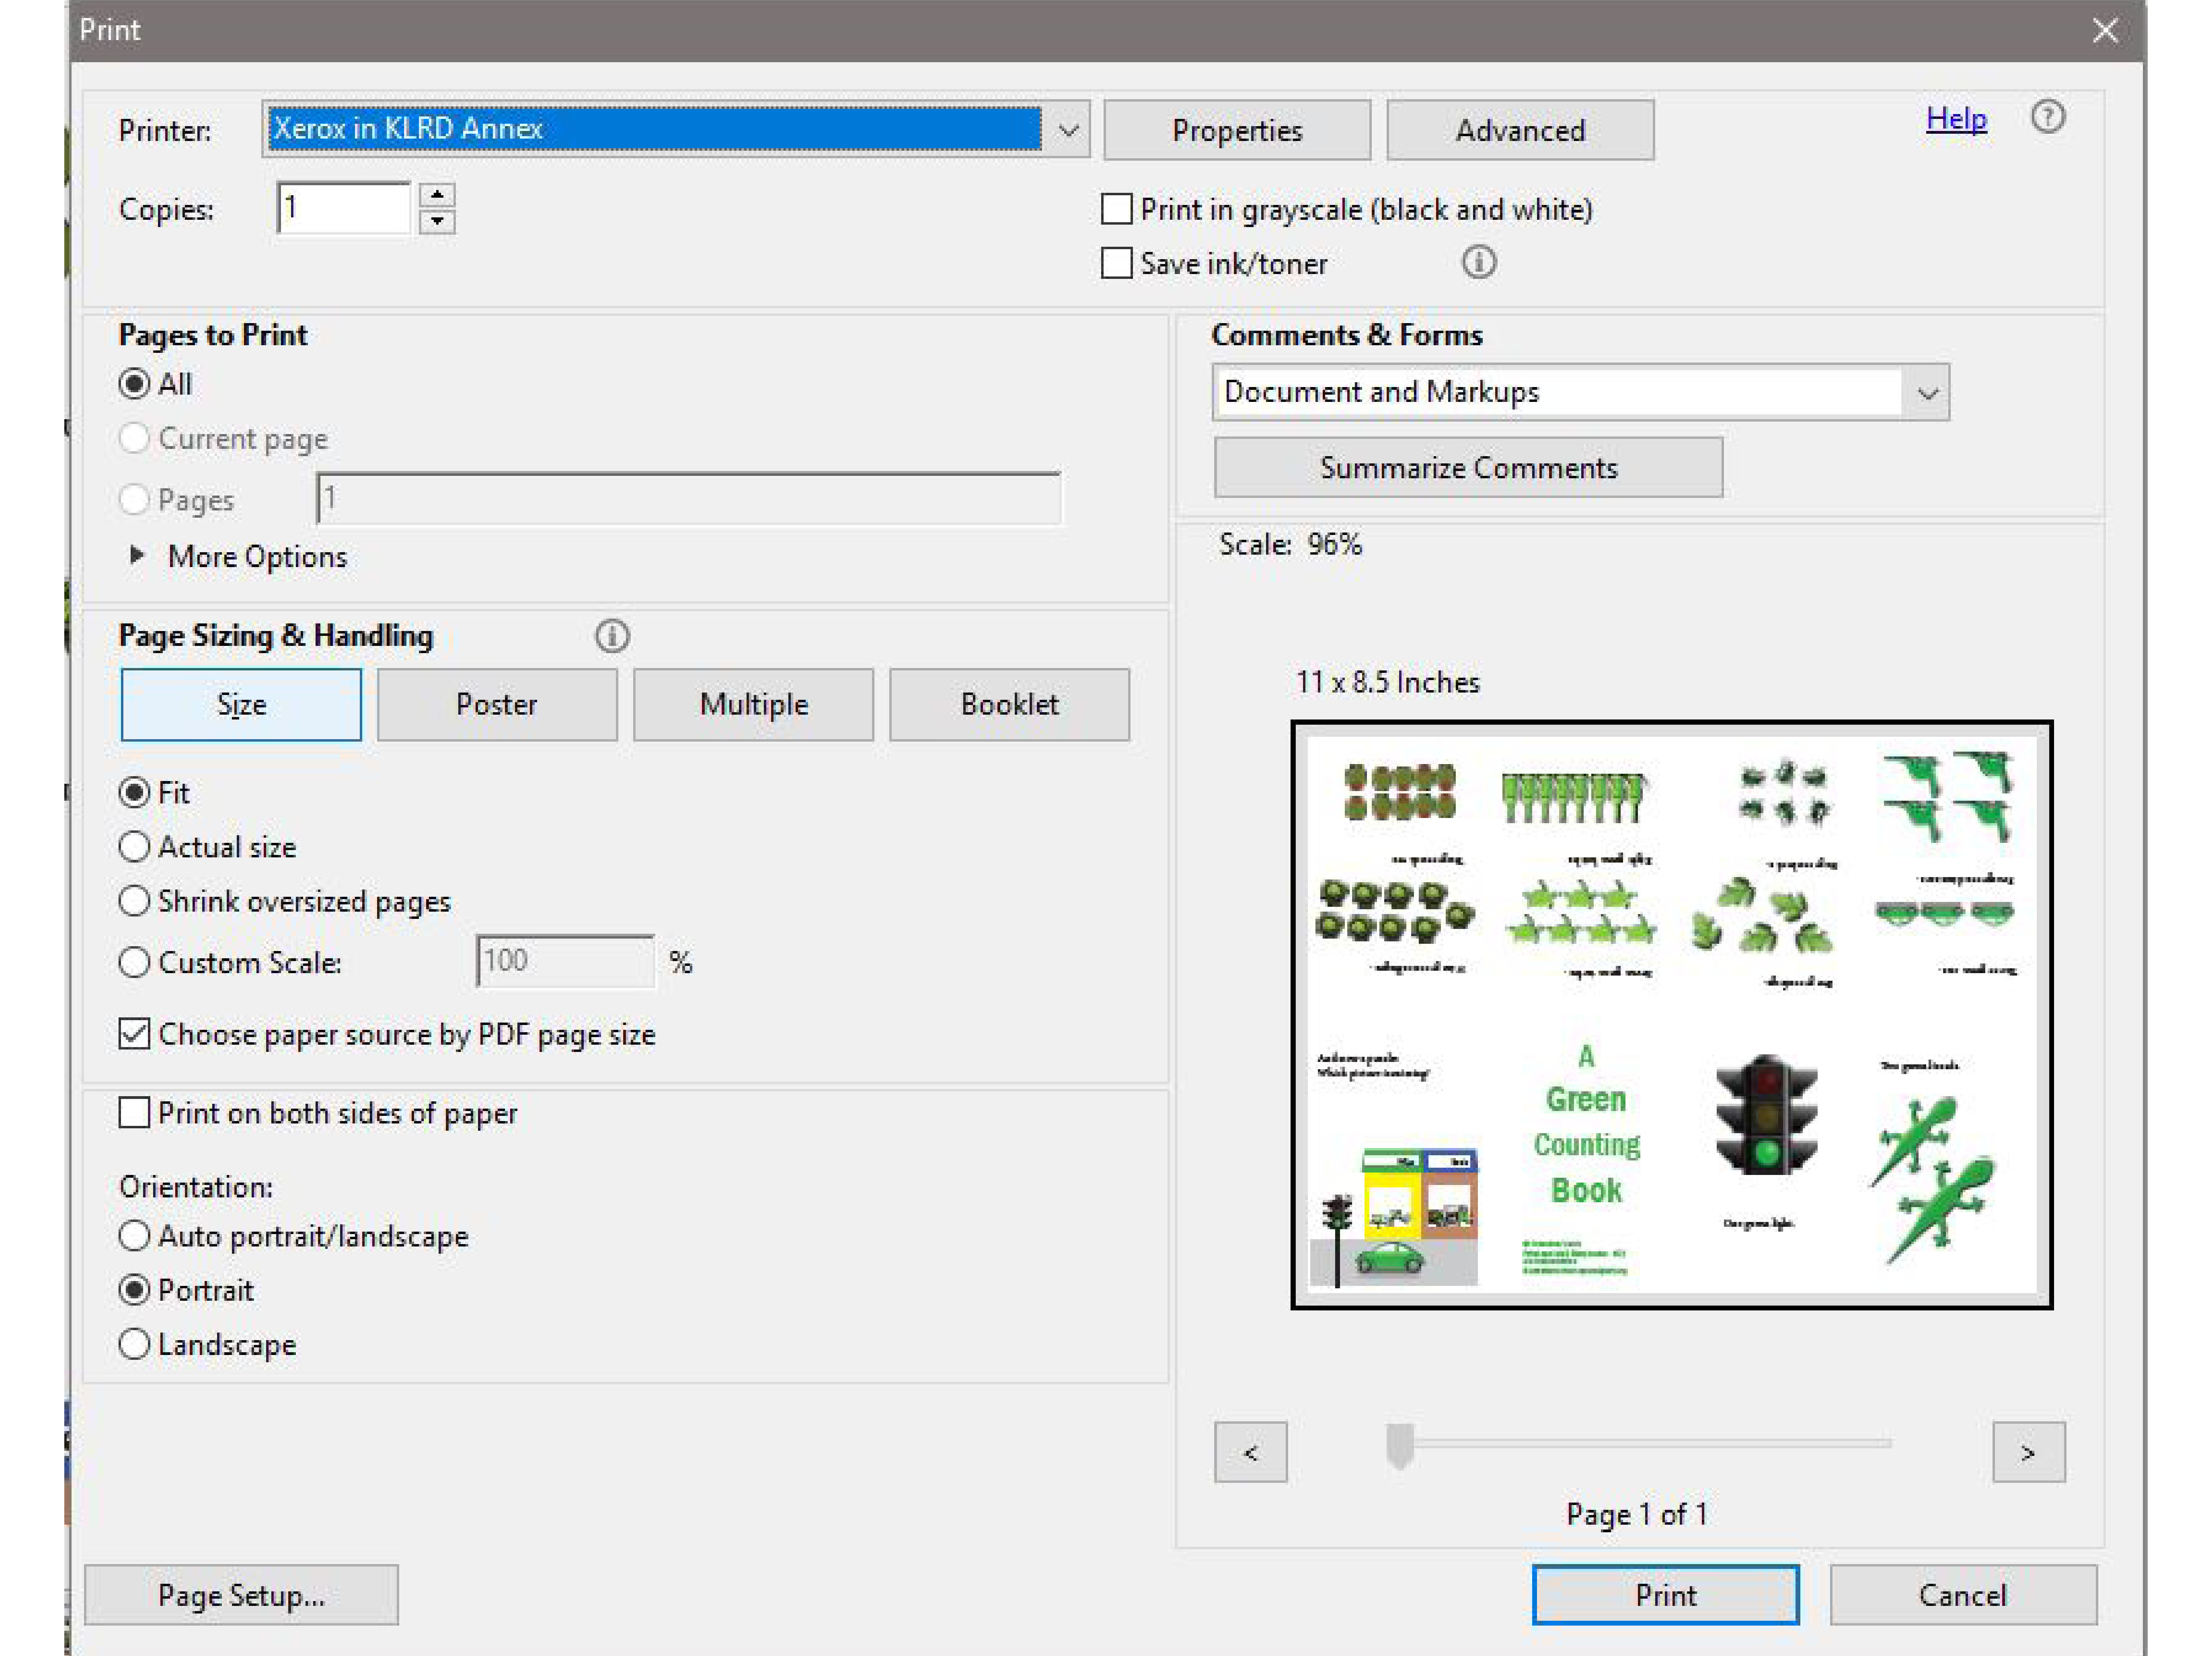Click the Multiple tab in Page Sizing
Image resolution: width=2212 pixels, height=1656 pixels.
point(751,703)
